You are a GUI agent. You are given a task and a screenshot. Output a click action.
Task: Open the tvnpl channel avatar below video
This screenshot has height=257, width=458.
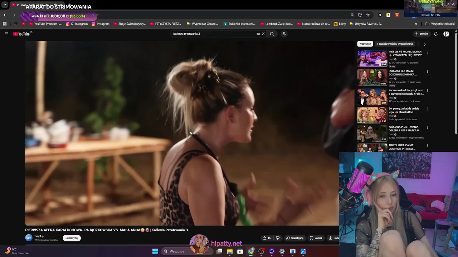(x=29, y=238)
